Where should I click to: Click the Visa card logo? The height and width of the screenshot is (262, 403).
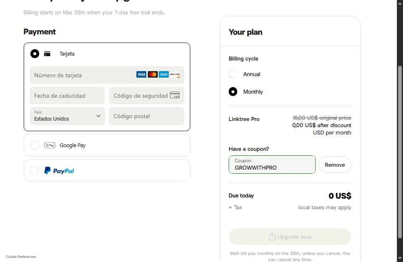141,74
